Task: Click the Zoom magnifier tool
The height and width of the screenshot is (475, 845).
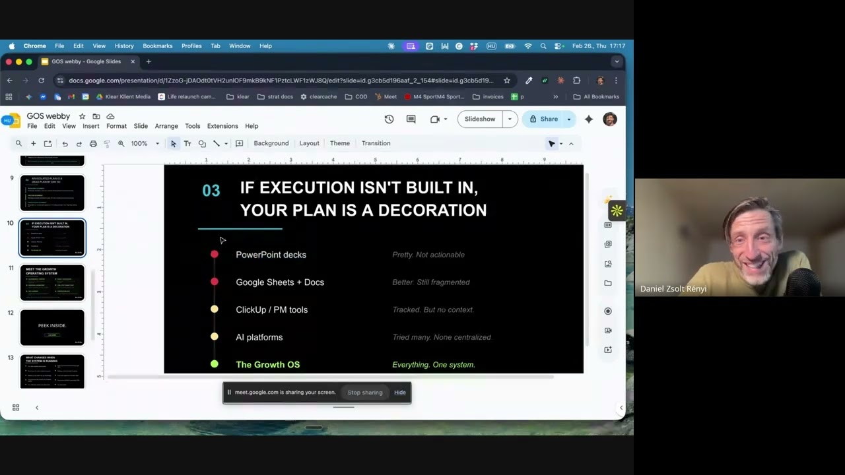Action: (x=121, y=143)
